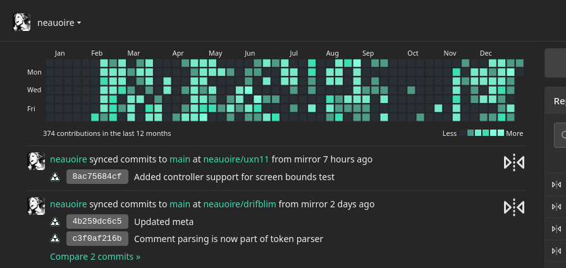
Task: Click the committer icon beside c3f0af216b
Action: pyautogui.click(x=55, y=238)
